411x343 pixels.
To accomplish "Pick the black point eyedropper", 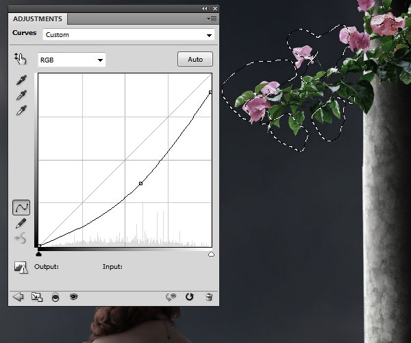I will click(21, 80).
